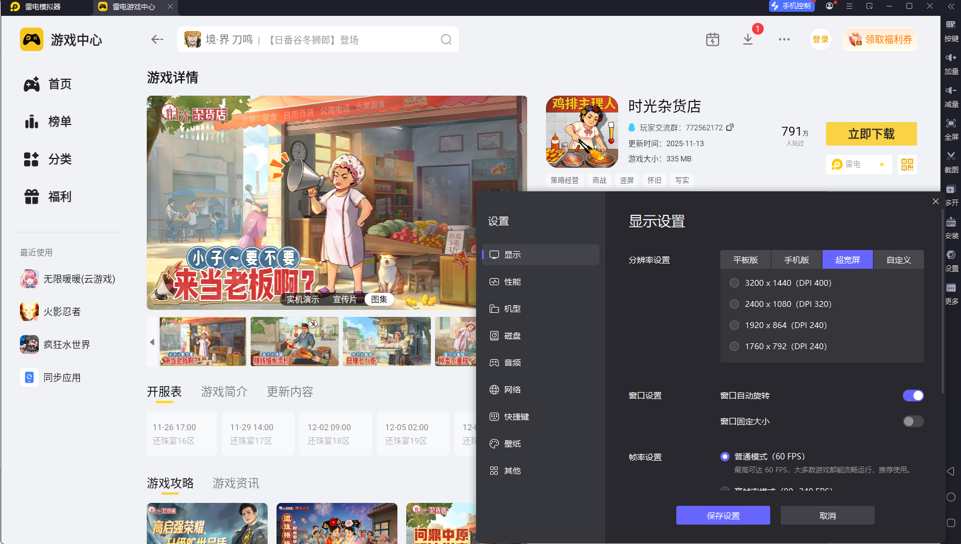The width and height of the screenshot is (961, 544).
Task: Open the calendar check-in icon
Action: [x=712, y=39]
